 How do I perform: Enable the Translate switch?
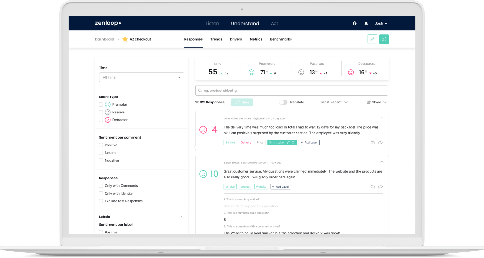pyautogui.click(x=283, y=102)
